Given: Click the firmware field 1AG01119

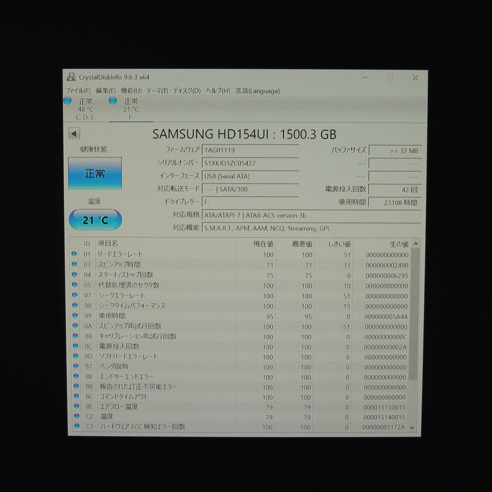Looking at the screenshot, I should [251, 150].
